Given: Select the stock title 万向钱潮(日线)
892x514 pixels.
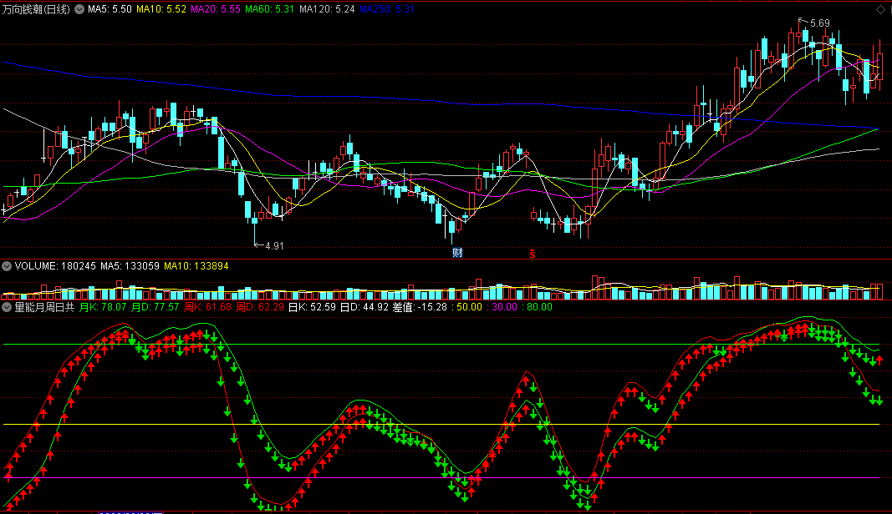Looking at the screenshot, I should [x=37, y=9].
